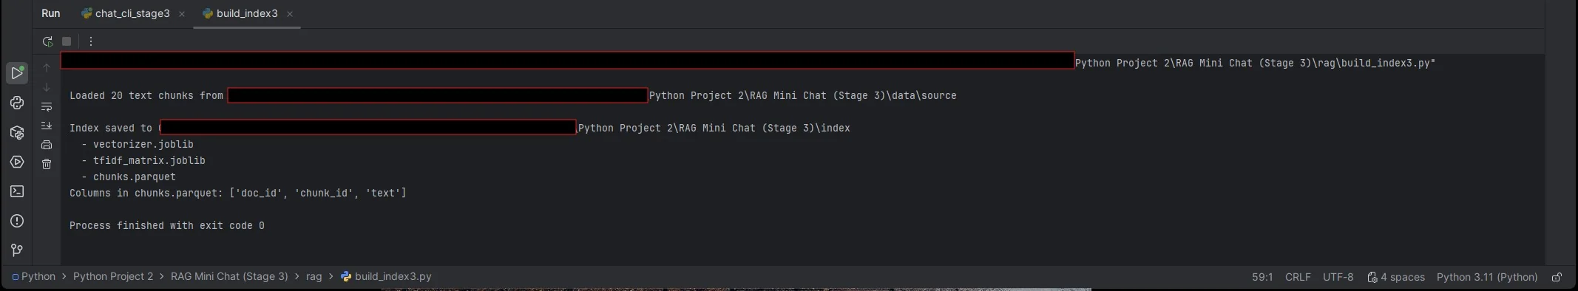The width and height of the screenshot is (1578, 291).
Task: Open the build_index3.py breadcrumb
Action: click(386, 276)
